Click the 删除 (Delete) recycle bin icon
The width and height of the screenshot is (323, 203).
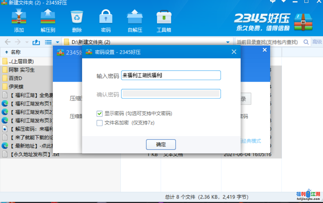pyautogui.click(x=77, y=17)
